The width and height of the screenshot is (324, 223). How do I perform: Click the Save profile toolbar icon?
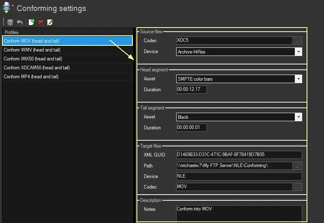pos(10,22)
